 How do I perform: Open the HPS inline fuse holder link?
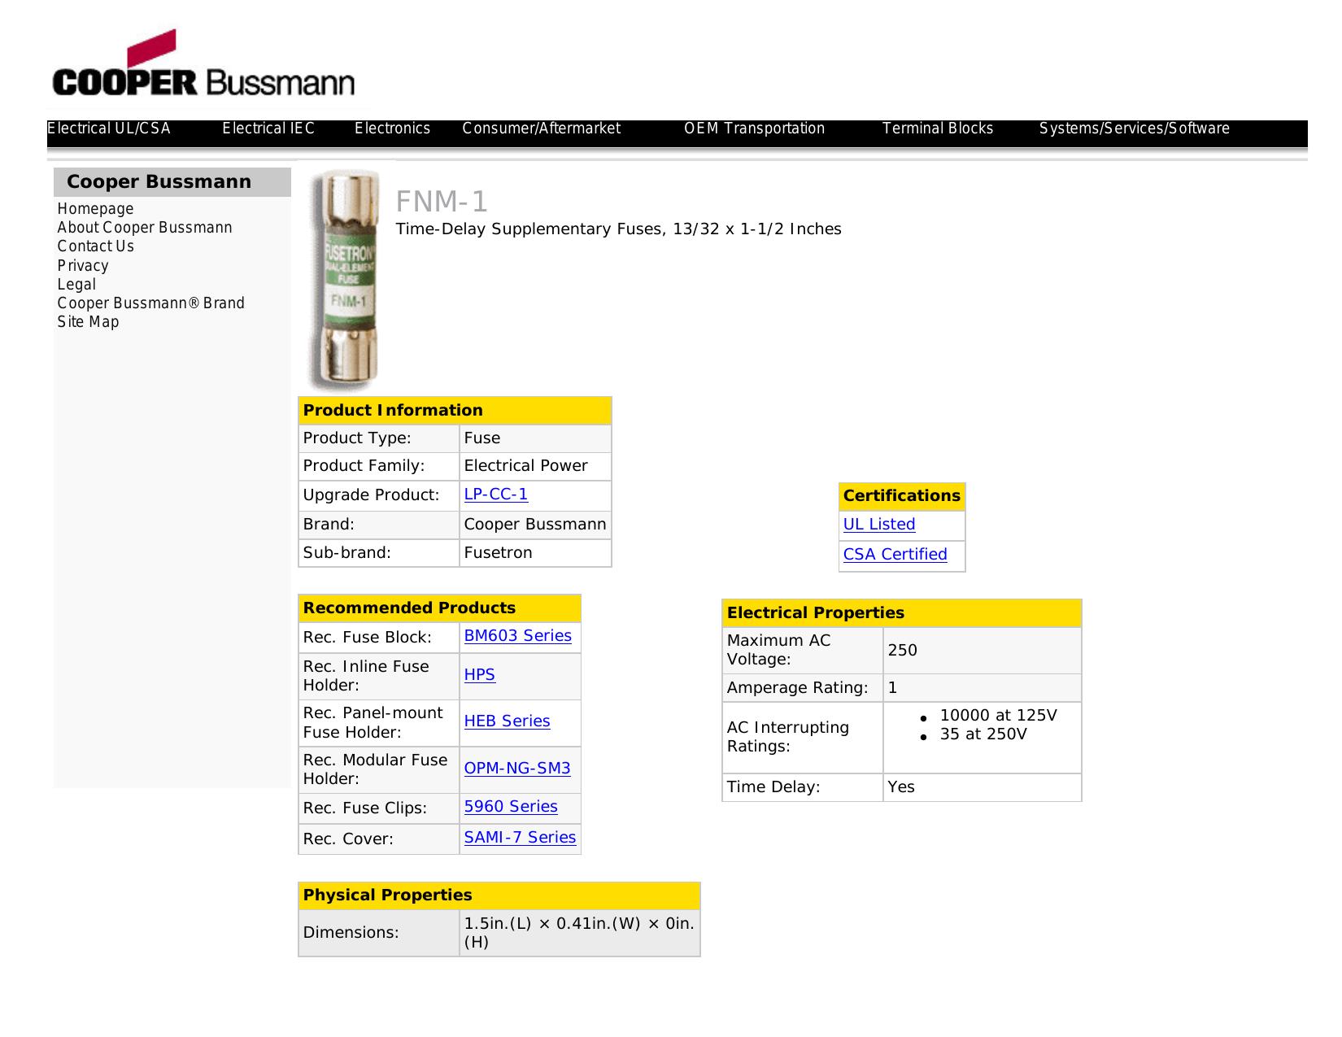pos(480,675)
